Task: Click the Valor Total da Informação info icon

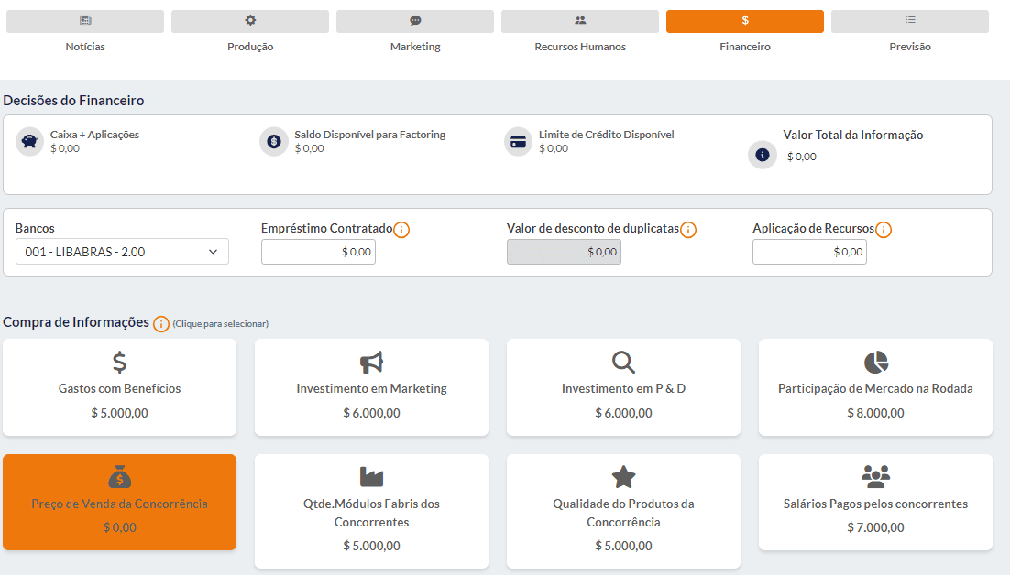Action: [762, 155]
